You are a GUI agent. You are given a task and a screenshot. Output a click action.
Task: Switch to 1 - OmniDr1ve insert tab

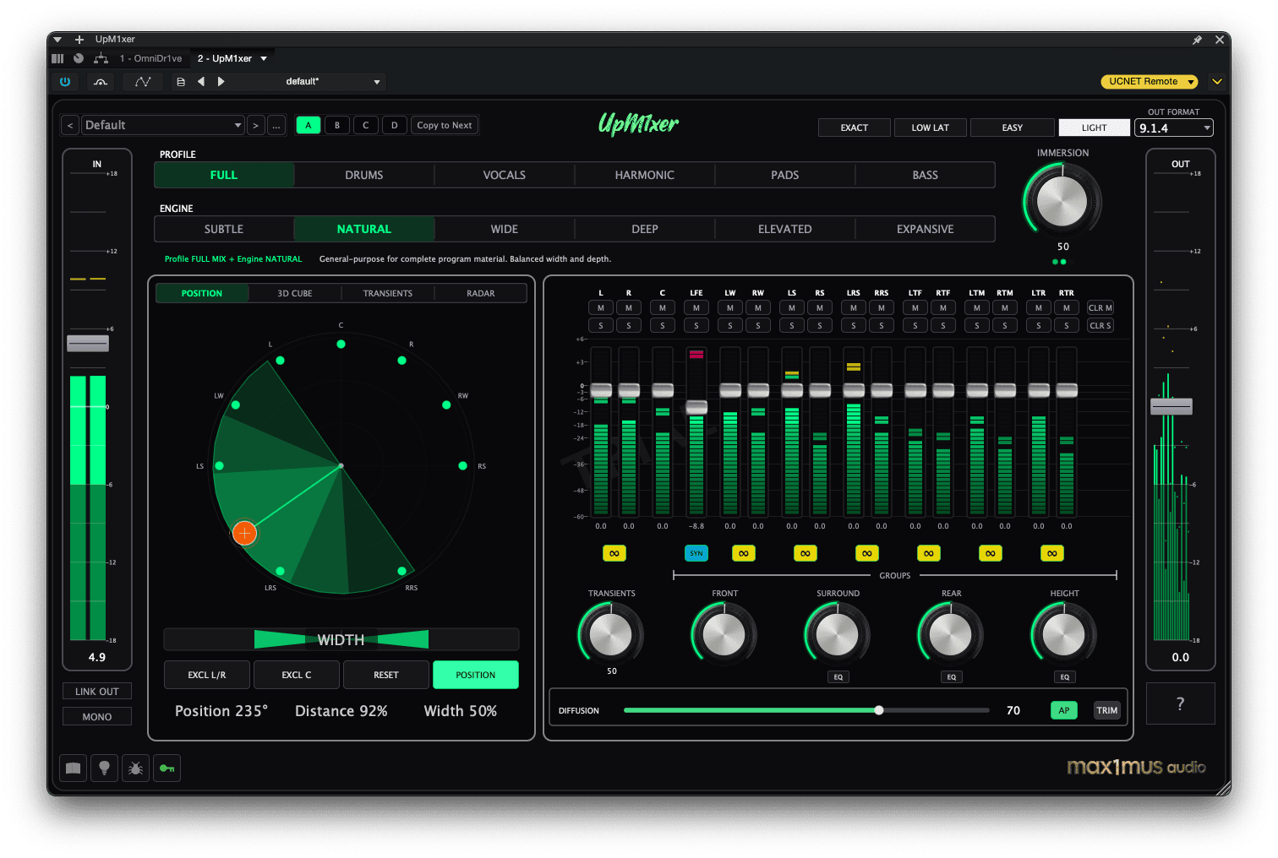coord(150,58)
